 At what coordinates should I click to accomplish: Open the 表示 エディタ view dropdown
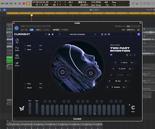[131, 30]
